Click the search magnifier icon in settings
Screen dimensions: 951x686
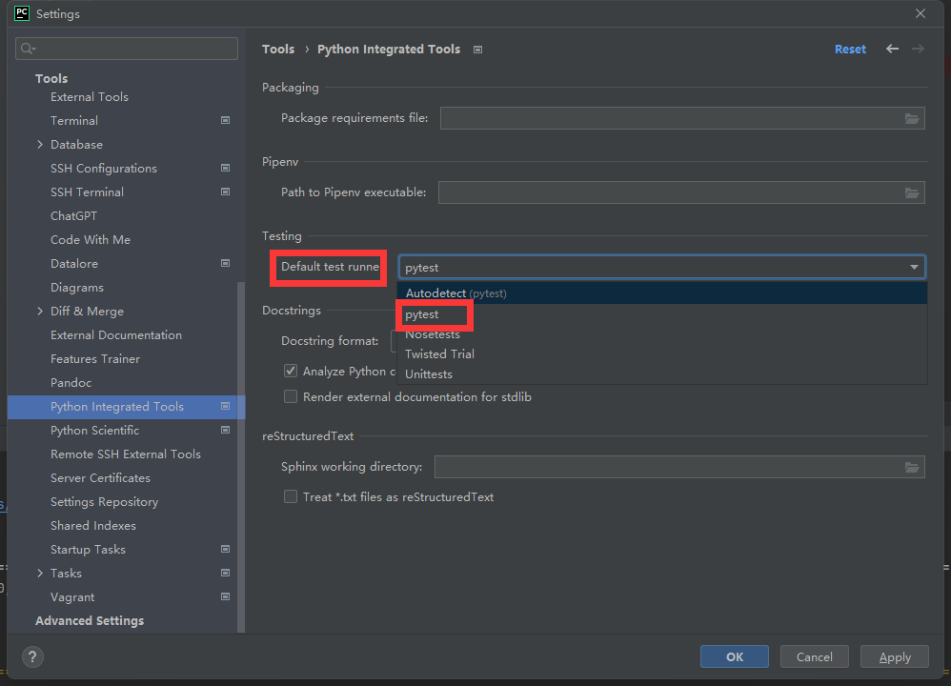point(28,49)
